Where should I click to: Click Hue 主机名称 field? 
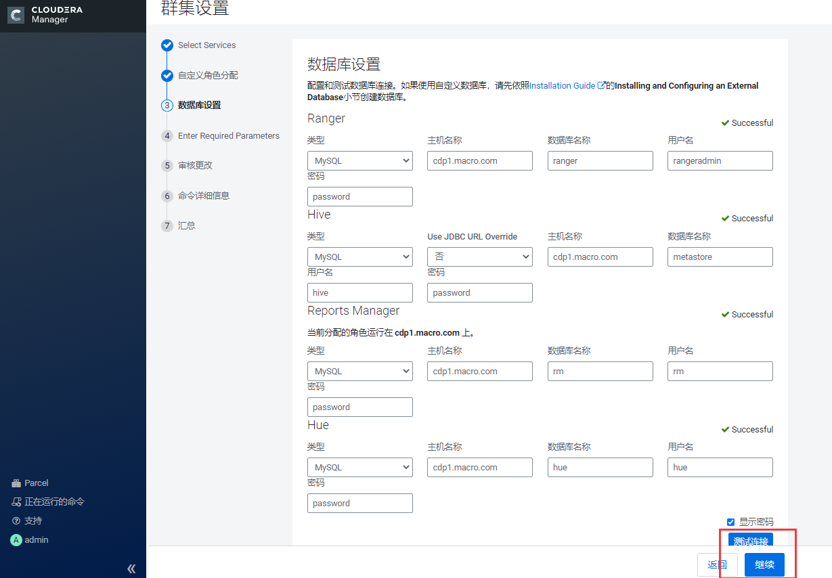pos(480,467)
